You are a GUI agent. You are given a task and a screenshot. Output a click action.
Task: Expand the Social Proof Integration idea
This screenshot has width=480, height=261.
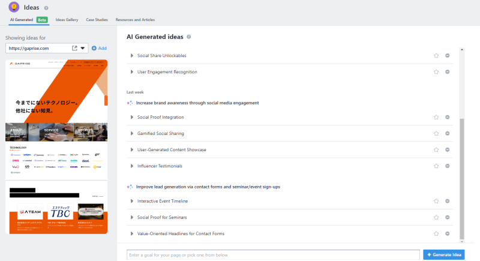(132, 117)
